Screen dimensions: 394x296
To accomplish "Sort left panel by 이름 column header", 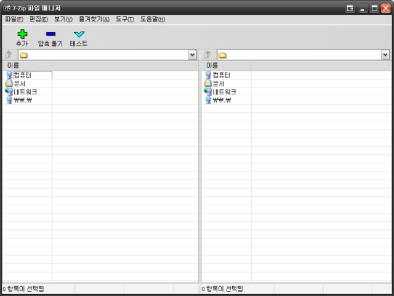I will point(27,66).
